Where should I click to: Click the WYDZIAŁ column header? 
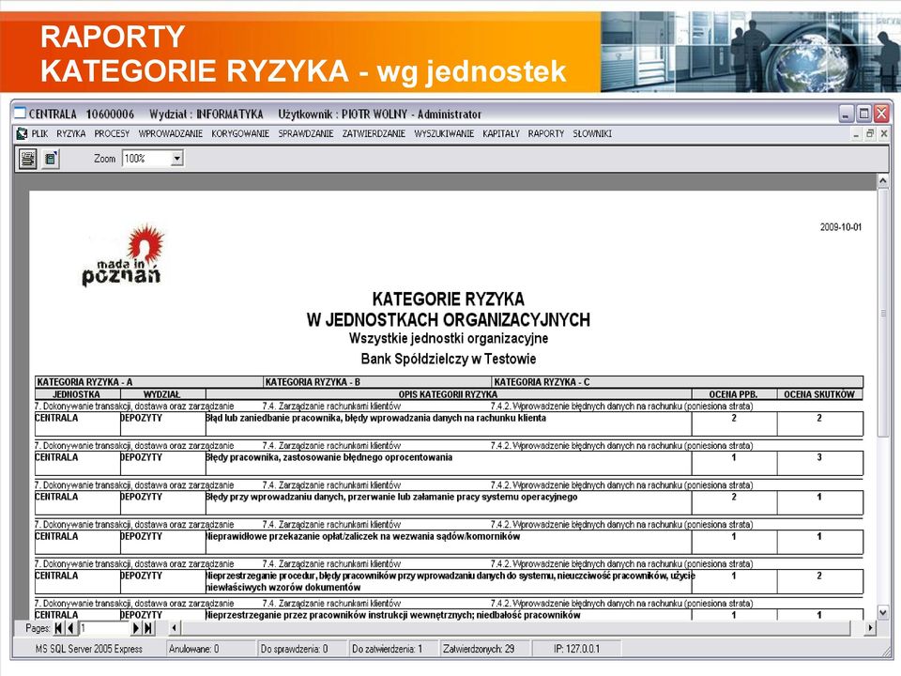click(x=162, y=394)
